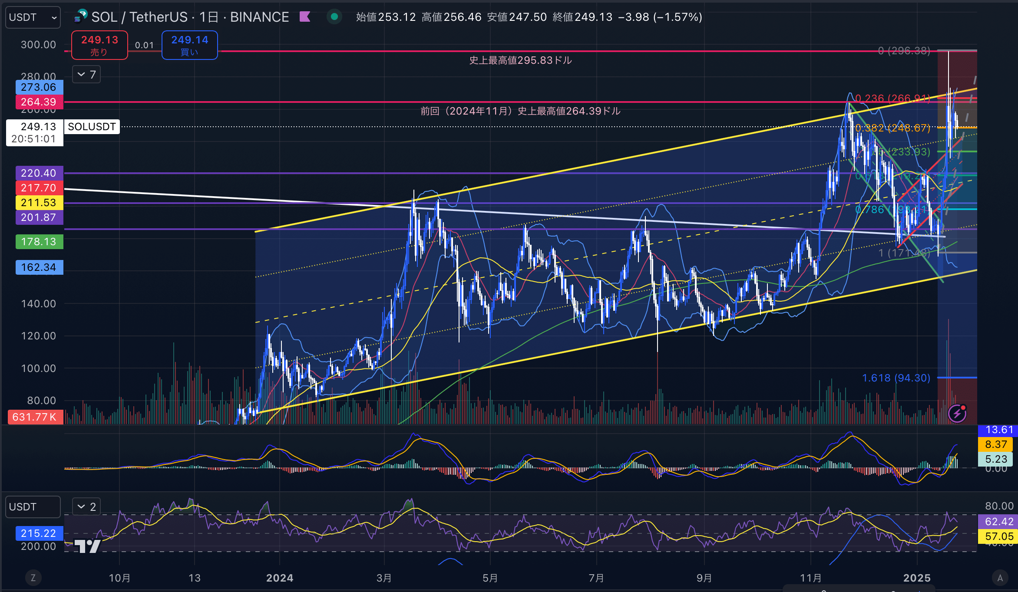Click the 11月 label on the time axis
Viewport: 1018px width, 592px height.
click(811, 578)
